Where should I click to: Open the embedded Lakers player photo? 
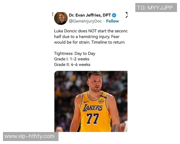tap(91, 101)
